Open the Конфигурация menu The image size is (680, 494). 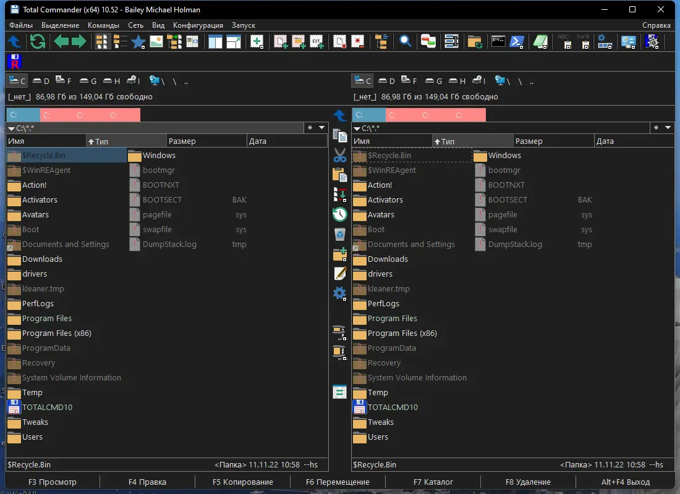(199, 25)
